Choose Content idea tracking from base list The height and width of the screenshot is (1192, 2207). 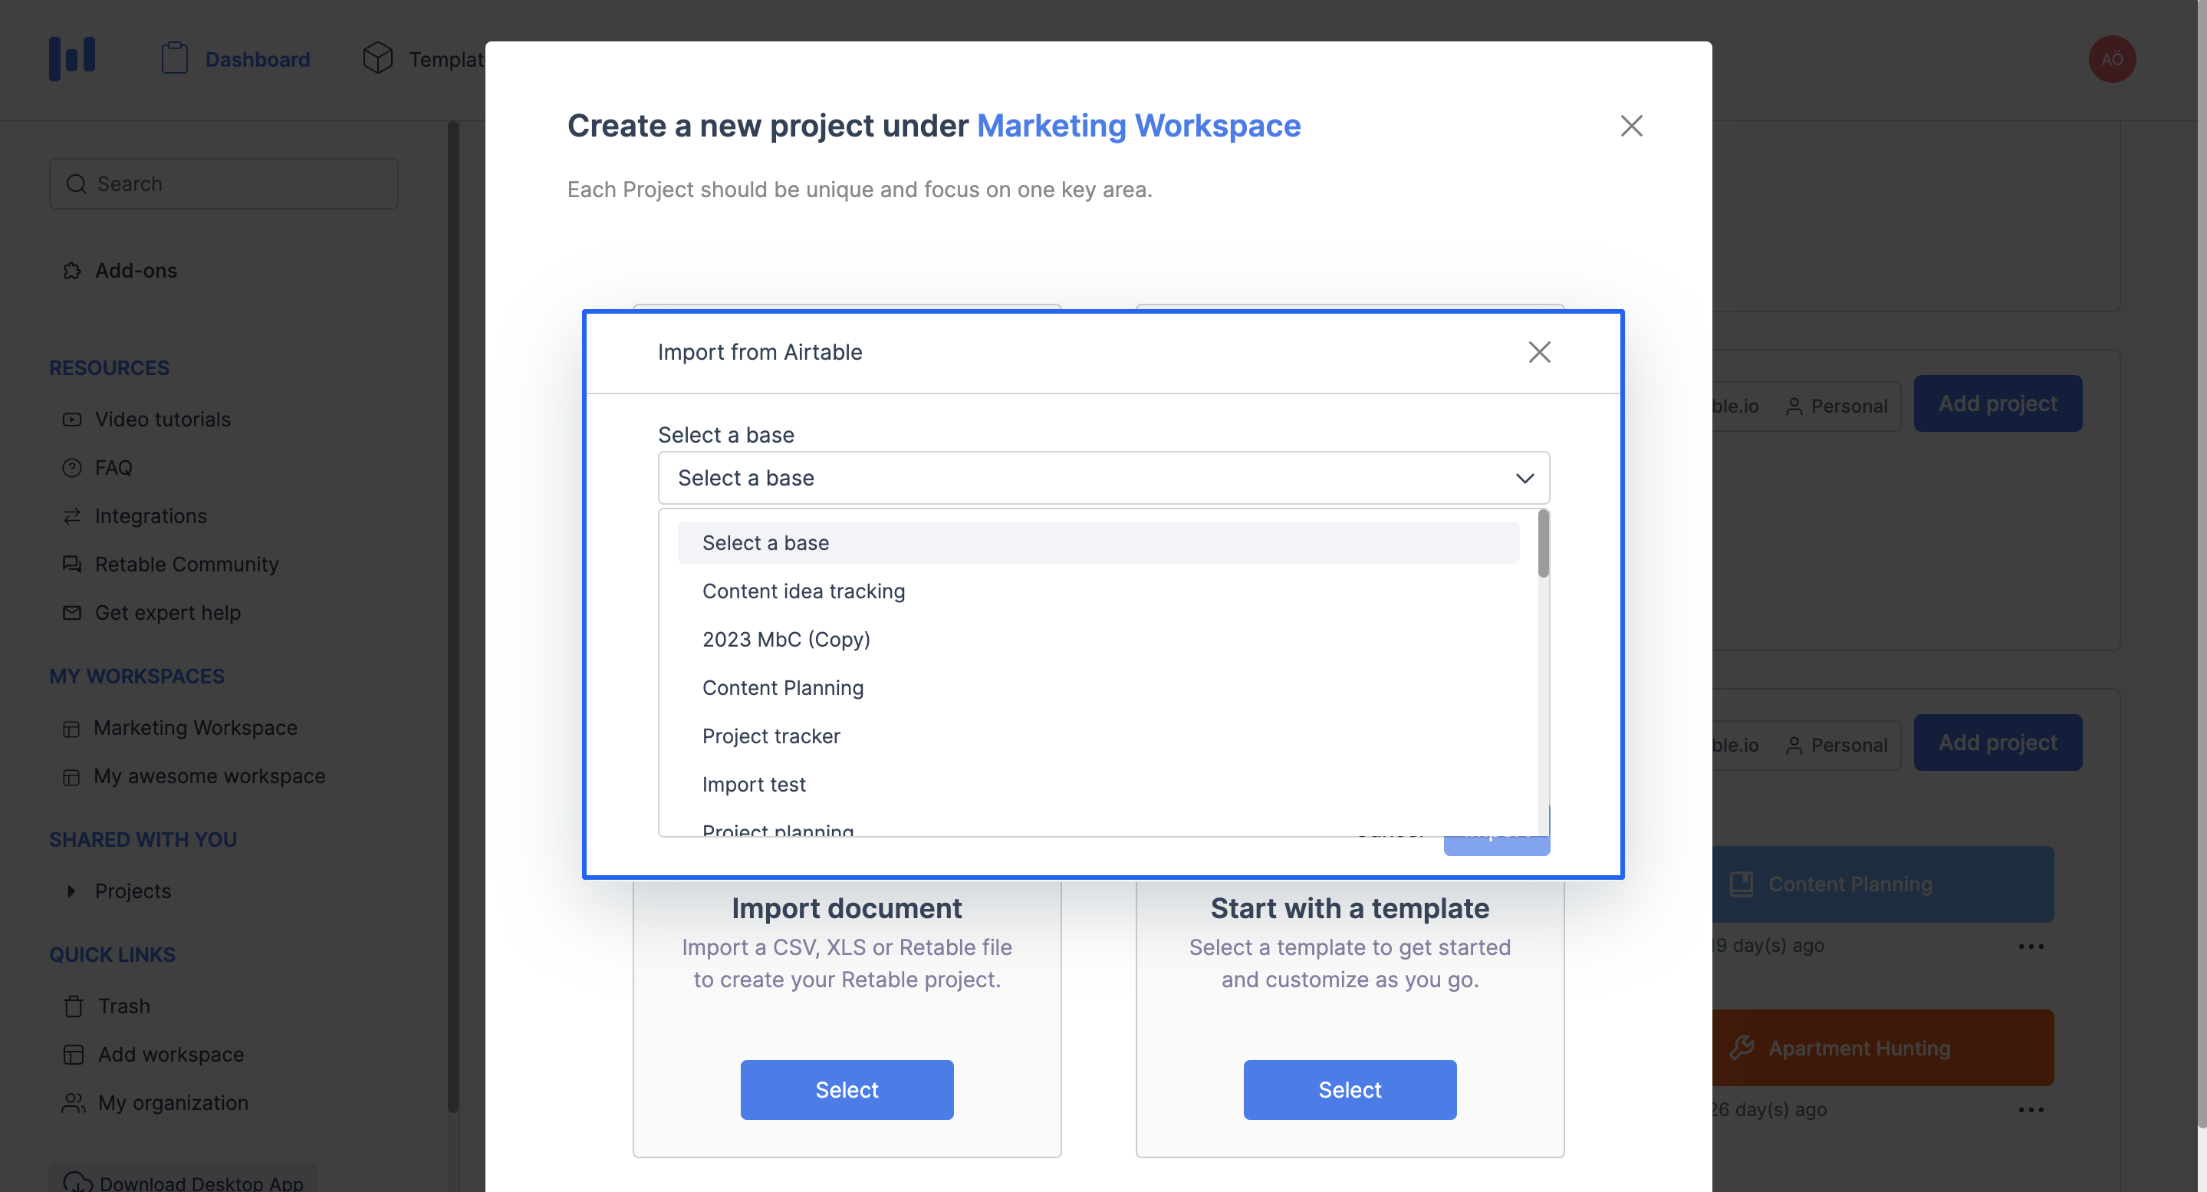point(804,591)
